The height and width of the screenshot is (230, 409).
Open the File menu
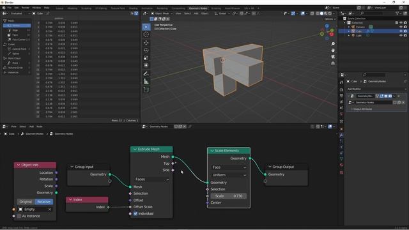[10, 8]
